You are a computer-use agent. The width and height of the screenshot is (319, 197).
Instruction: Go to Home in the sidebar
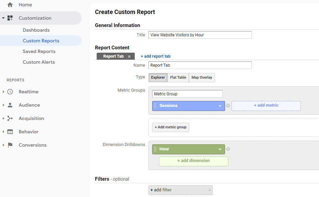[x=25, y=5]
